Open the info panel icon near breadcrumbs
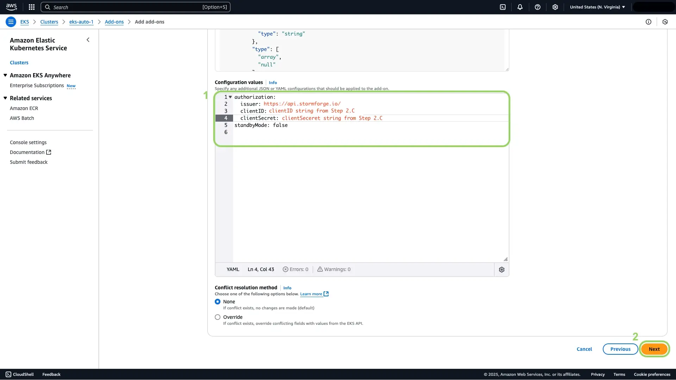 pyautogui.click(x=649, y=22)
